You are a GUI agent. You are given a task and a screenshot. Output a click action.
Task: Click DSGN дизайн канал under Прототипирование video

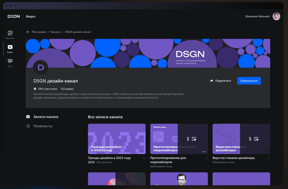click(x=161, y=166)
